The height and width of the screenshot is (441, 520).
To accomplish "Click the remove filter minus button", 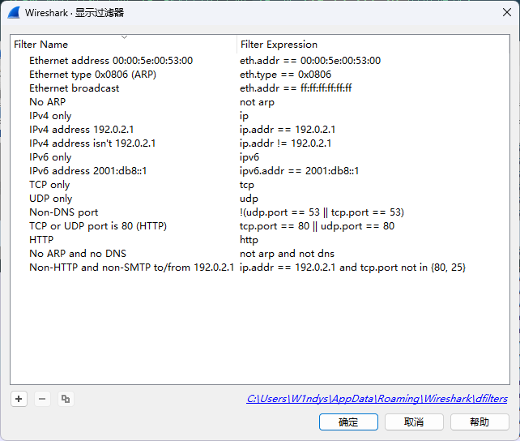I will 42,399.
